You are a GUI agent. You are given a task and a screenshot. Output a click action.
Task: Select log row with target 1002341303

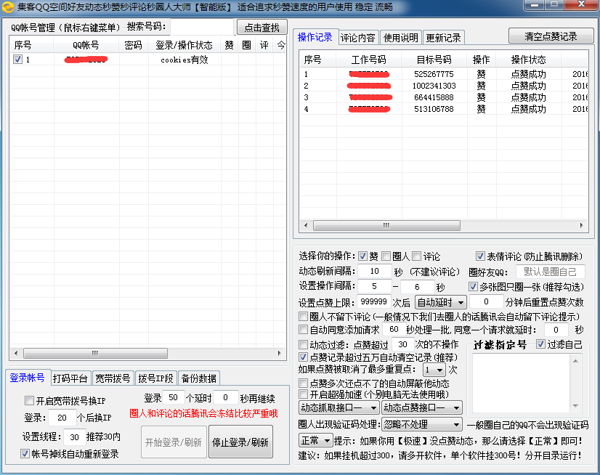[444, 86]
